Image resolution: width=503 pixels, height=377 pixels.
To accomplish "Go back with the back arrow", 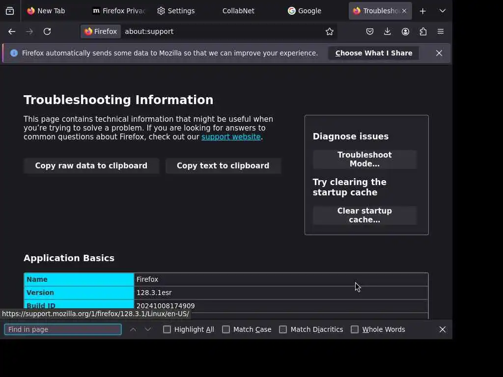I will 12,31.
